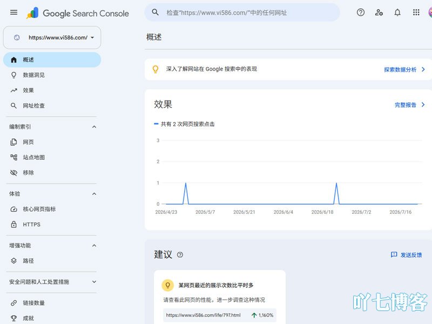Click the 深入了解网站在 Google 搜索中的表现 banner text

[212, 69]
